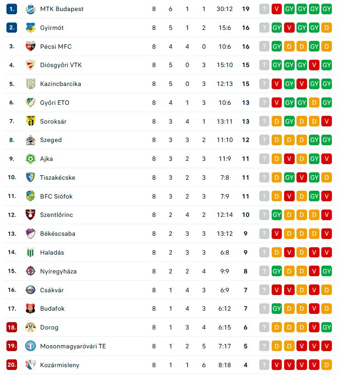Click the red rank 20 badge
The height and width of the screenshot is (375, 342).
coord(11,365)
